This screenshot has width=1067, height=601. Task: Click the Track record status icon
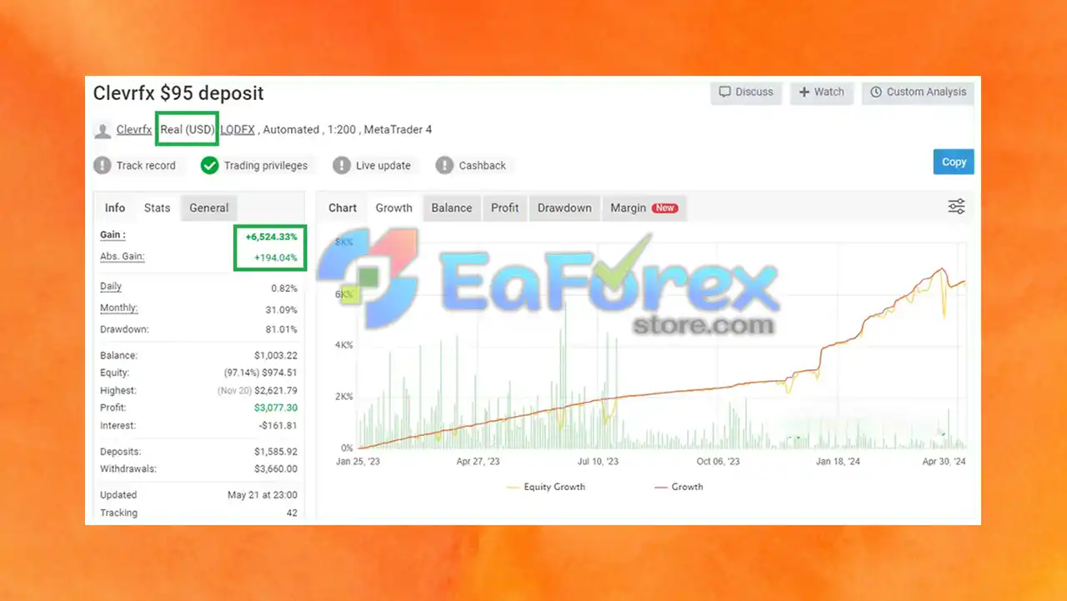[x=103, y=165]
